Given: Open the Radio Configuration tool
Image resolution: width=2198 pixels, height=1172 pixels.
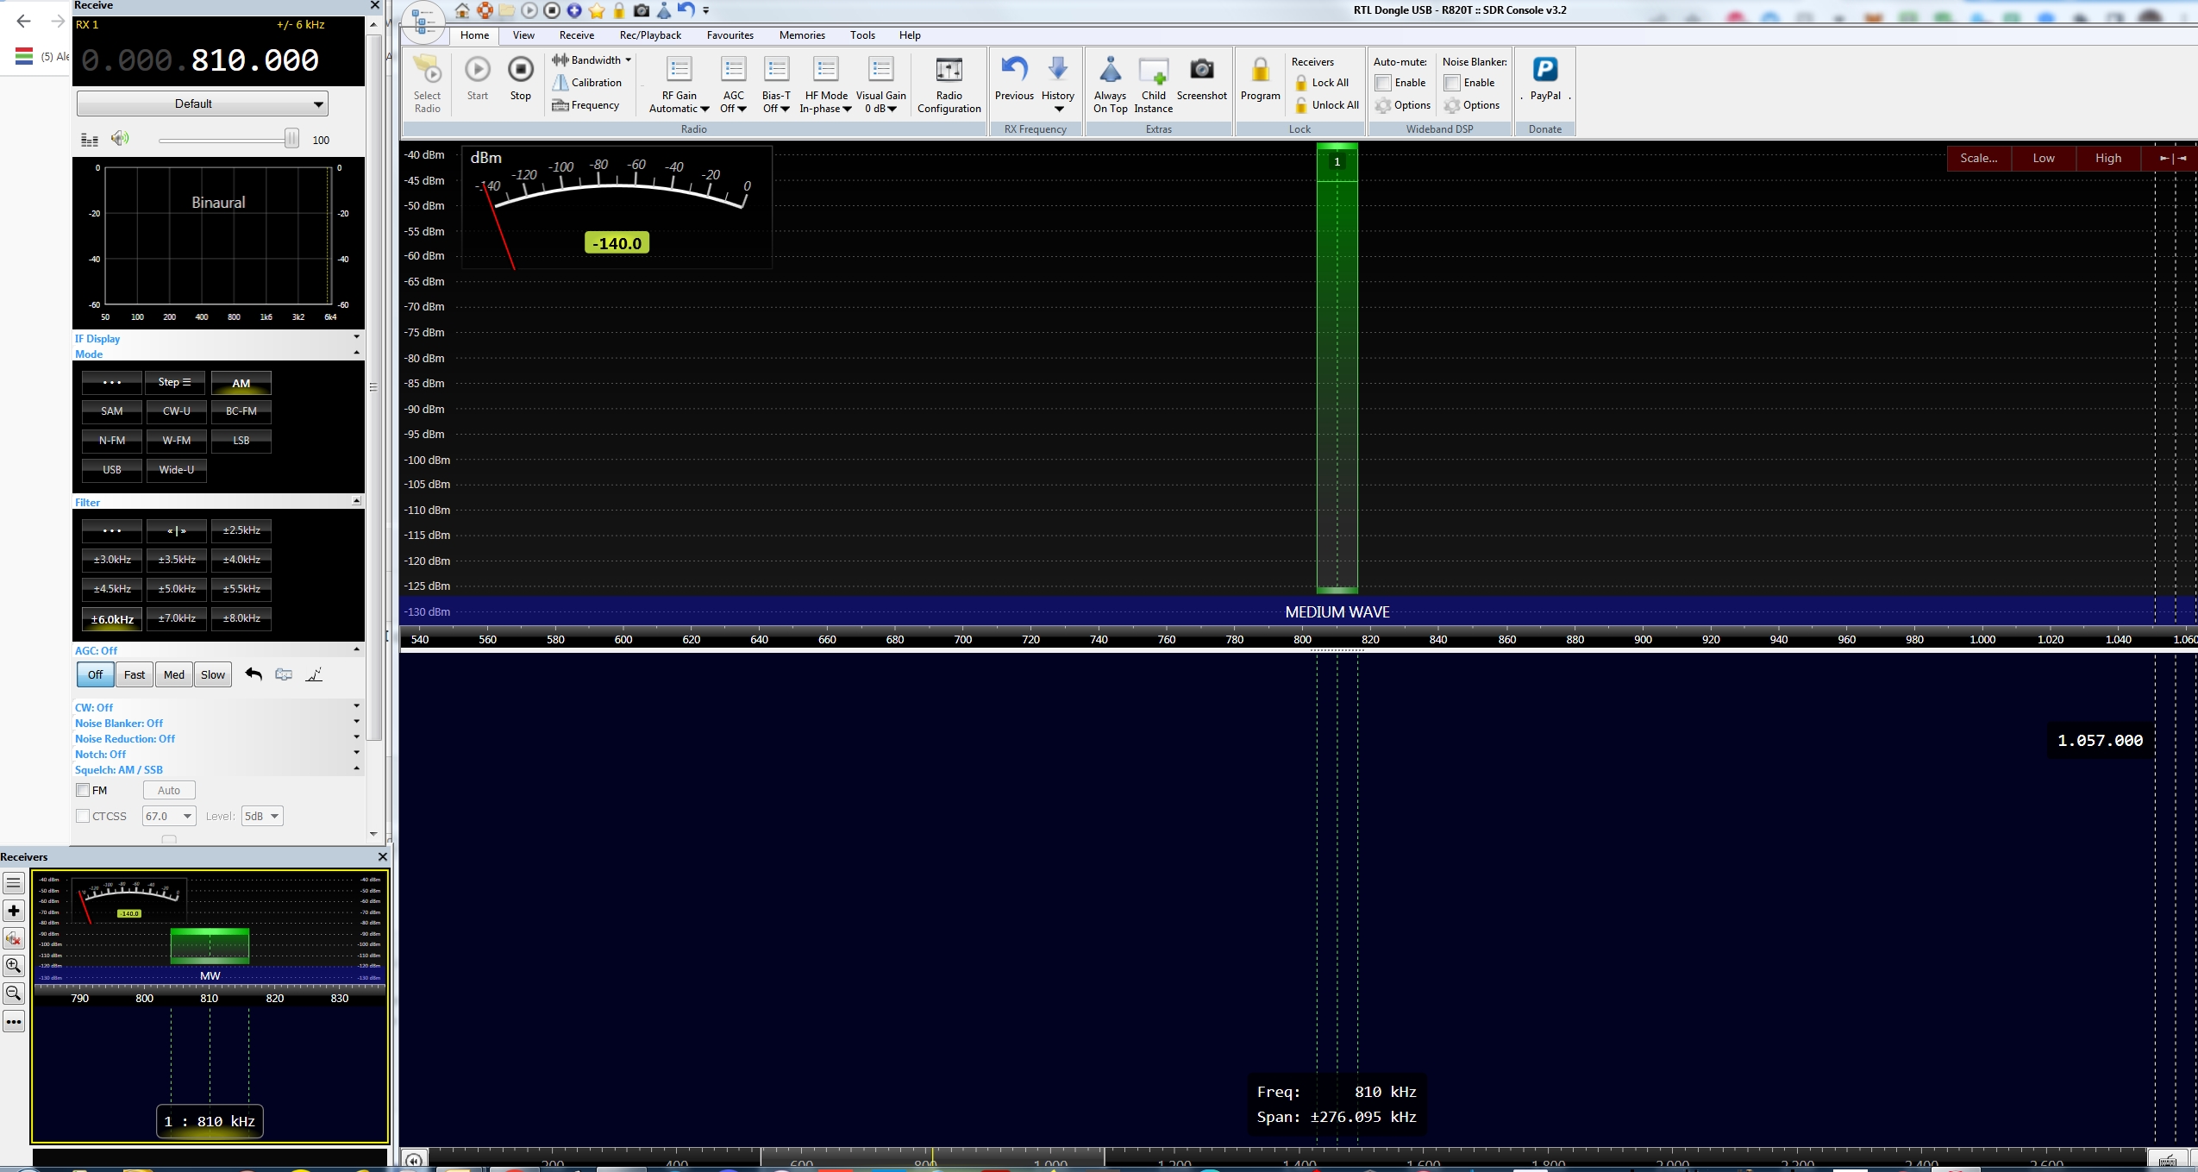Looking at the screenshot, I should coord(949,70).
